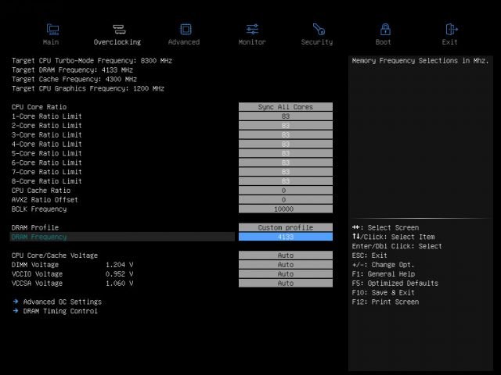This screenshot has height=375, width=501.
Task: Select the 8-Core Ratio Limit value field
Action: [286, 180]
